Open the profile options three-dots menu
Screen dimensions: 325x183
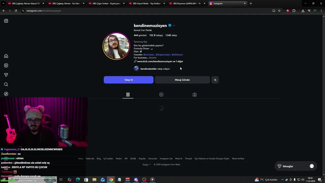click(174, 25)
